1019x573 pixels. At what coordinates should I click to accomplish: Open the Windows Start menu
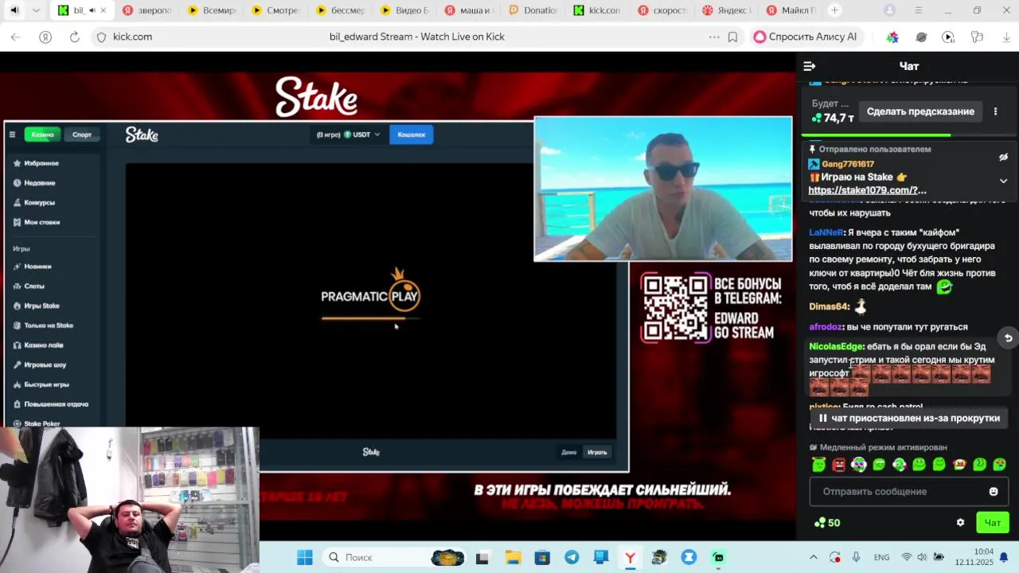pyautogui.click(x=305, y=558)
